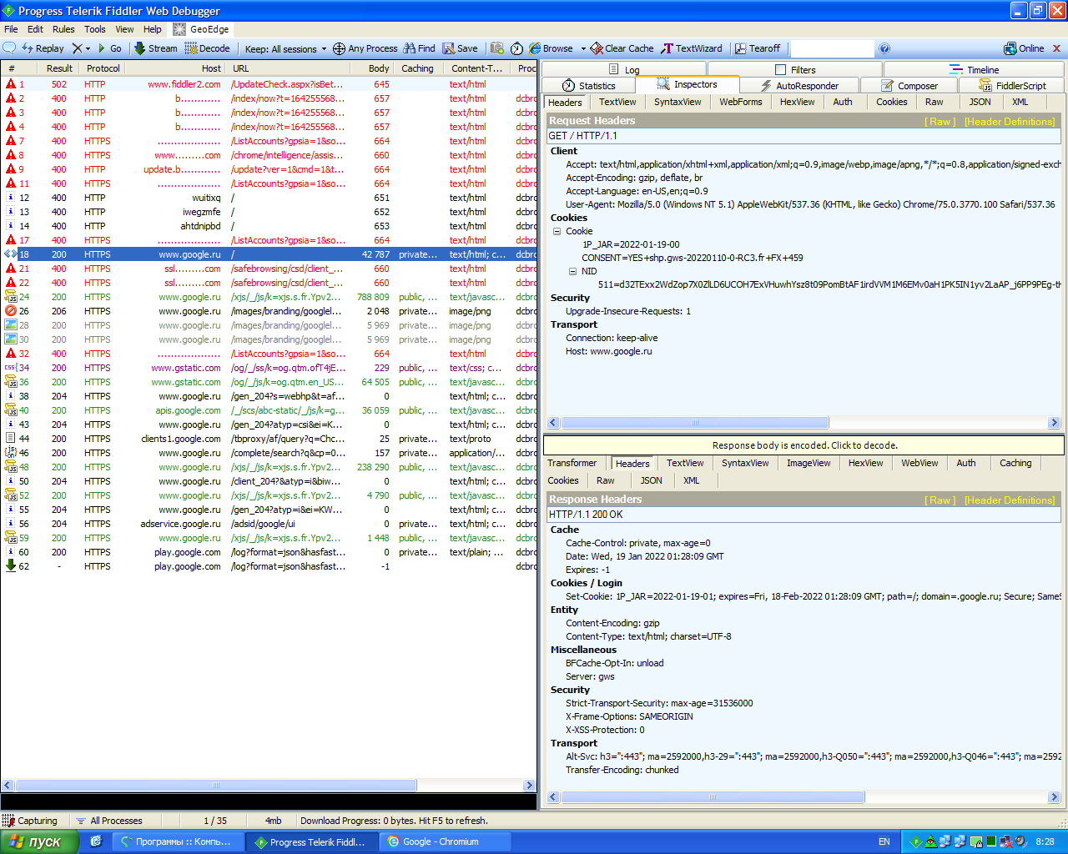Switch to the Statistics tab
The height and width of the screenshot is (854, 1068).
588,85
